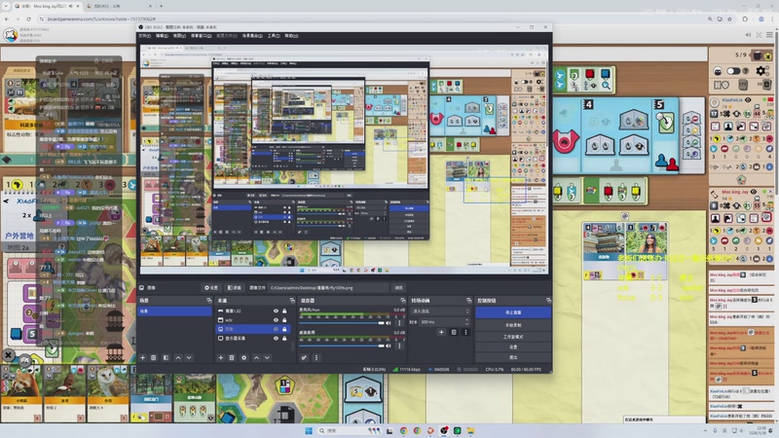
Task: Adjust desktop audio volume slider
Action: [342, 346]
